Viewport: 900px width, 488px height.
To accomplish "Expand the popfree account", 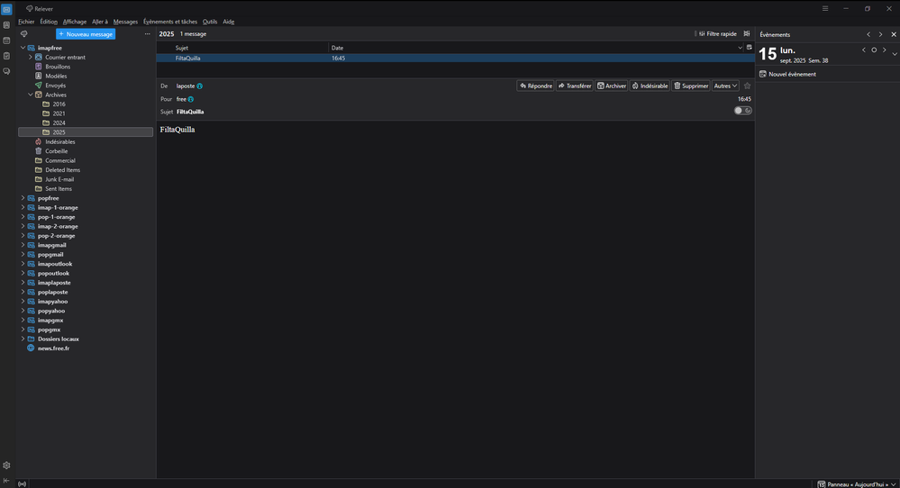I will pyautogui.click(x=23, y=198).
